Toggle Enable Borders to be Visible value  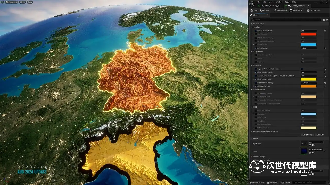(x=302, y=69)
